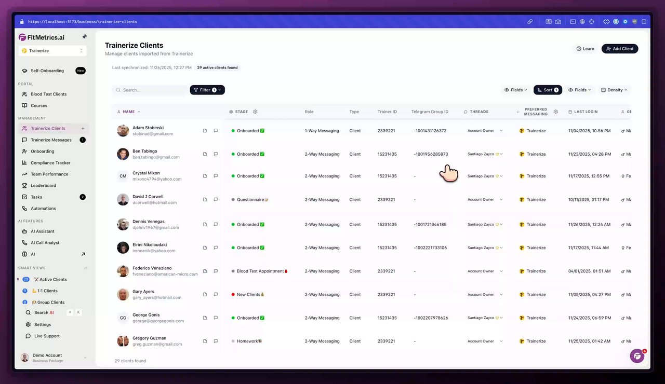Click the Leaderboard trophy icon

click(x=25, y=185)
